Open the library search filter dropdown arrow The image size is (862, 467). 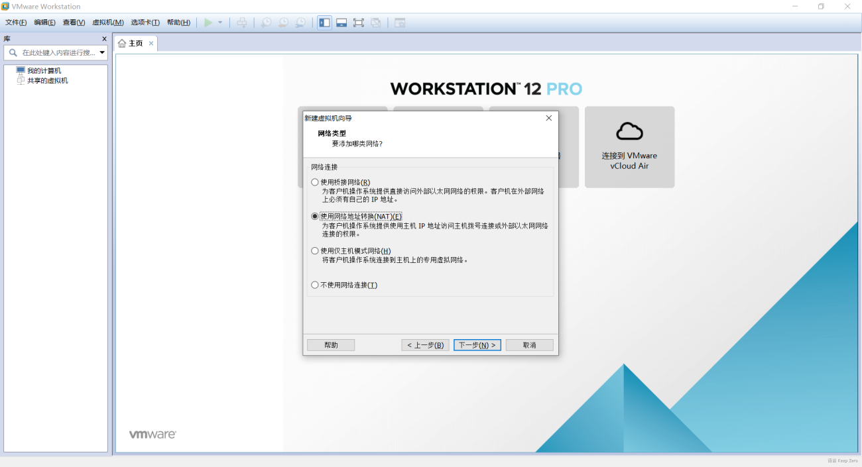(102, 52)
